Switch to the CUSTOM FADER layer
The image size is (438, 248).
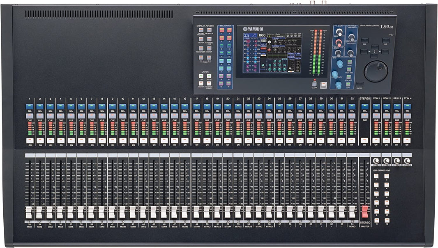coord(209,83)
